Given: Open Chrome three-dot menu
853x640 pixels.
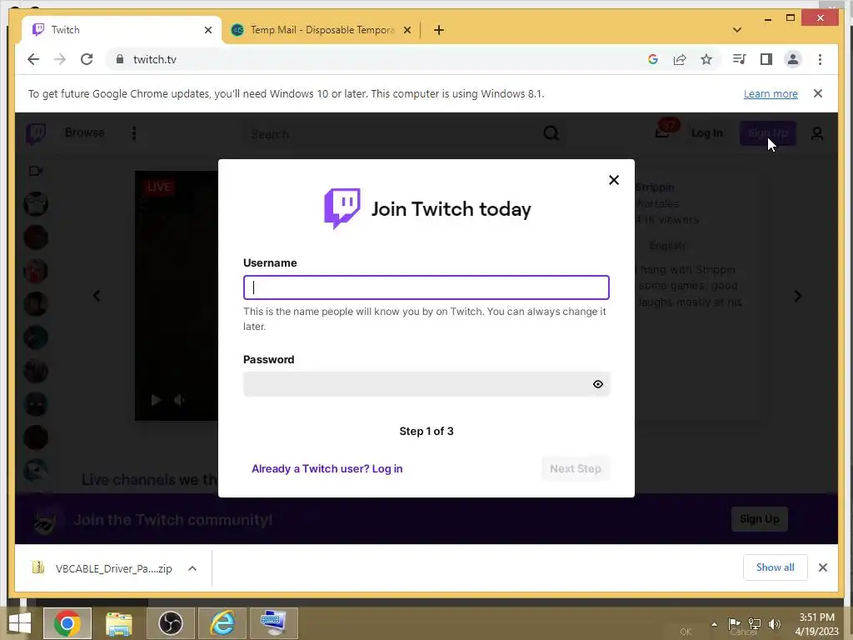Looking at the screenshot, I should tap(820, 59).
